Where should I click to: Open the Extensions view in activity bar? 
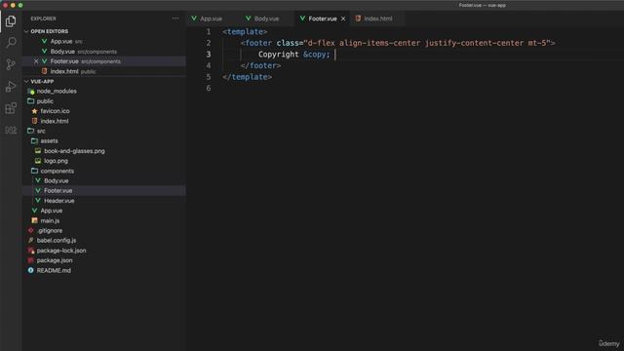11,108
